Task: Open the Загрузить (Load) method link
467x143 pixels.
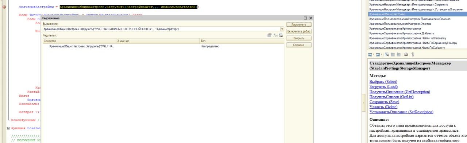Action: (383, 86)
